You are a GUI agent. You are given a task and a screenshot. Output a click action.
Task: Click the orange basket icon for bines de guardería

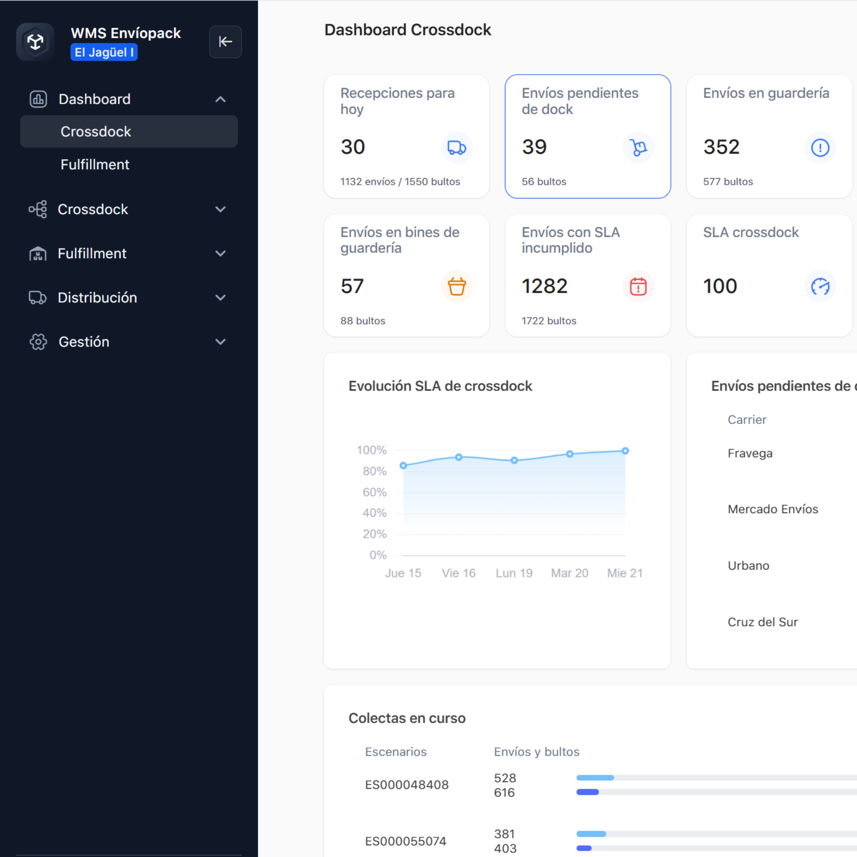(x=456, y=286)
